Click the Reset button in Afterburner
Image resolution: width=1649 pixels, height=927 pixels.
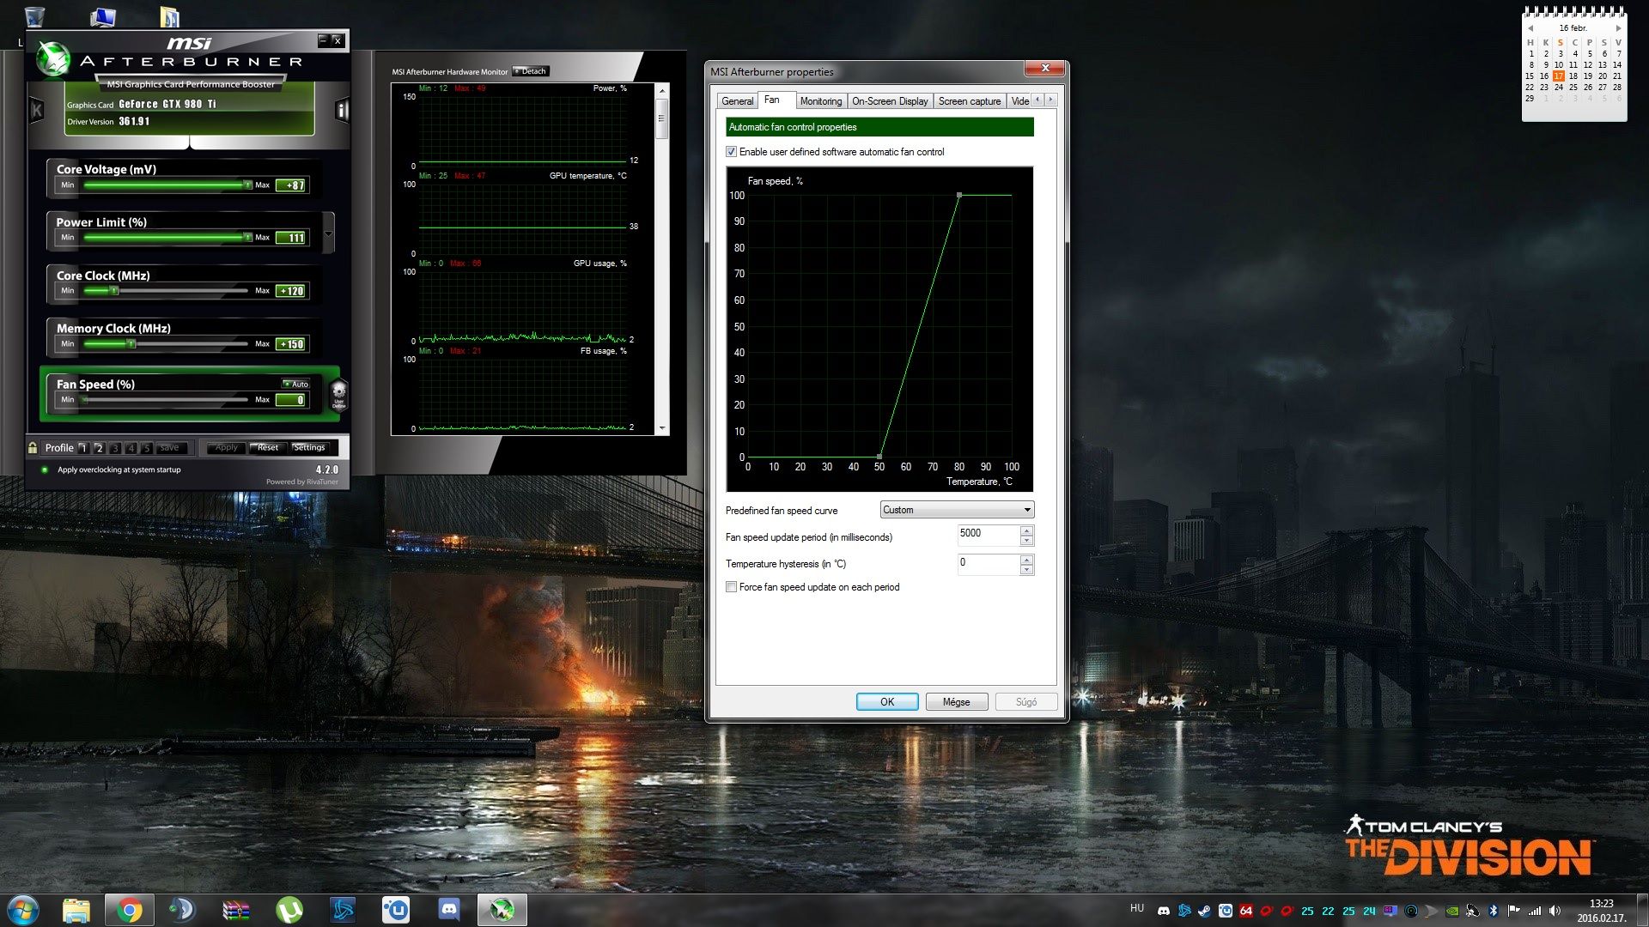pos(267,447)
